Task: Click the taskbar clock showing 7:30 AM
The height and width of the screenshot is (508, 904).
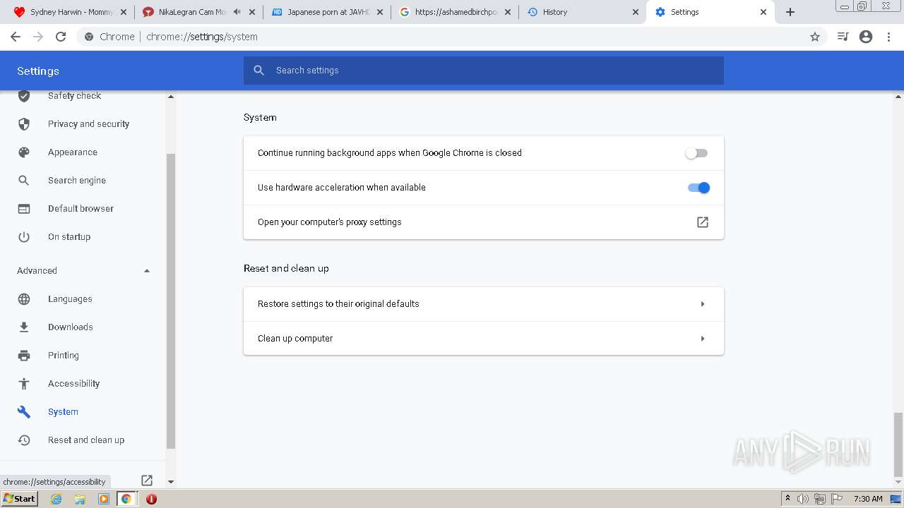Action: point(868,499)
